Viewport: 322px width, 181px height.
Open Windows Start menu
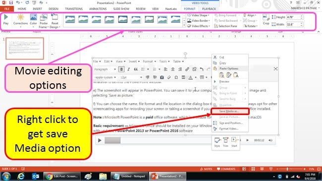click(x=6, y=177)
